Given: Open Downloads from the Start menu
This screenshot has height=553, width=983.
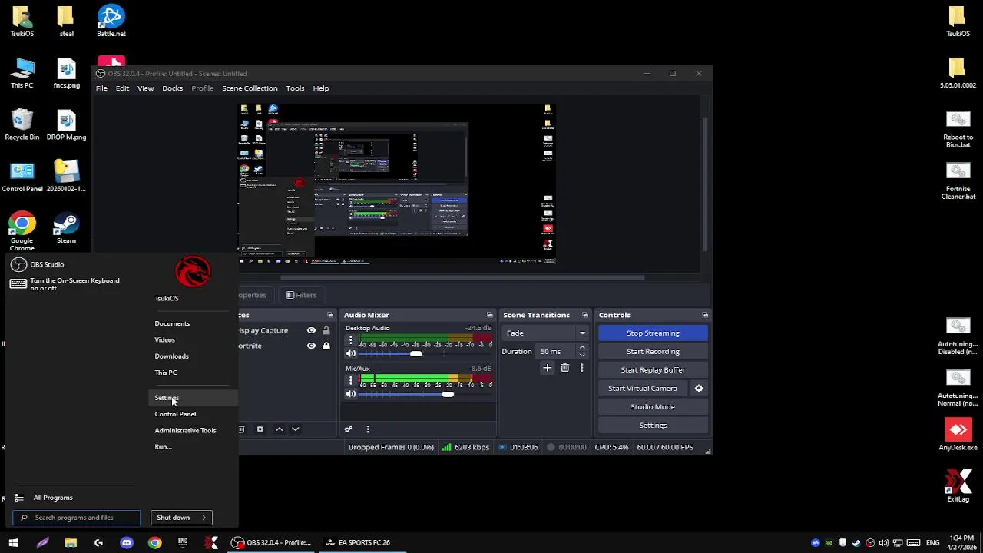Looking at the screenshot, I should pyautogui.click(x=171, y=356).
